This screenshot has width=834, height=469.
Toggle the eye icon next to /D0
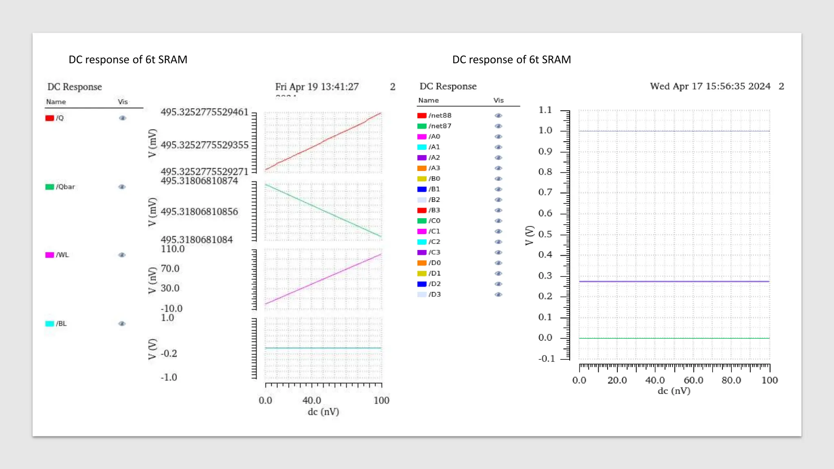coord(498,263)
